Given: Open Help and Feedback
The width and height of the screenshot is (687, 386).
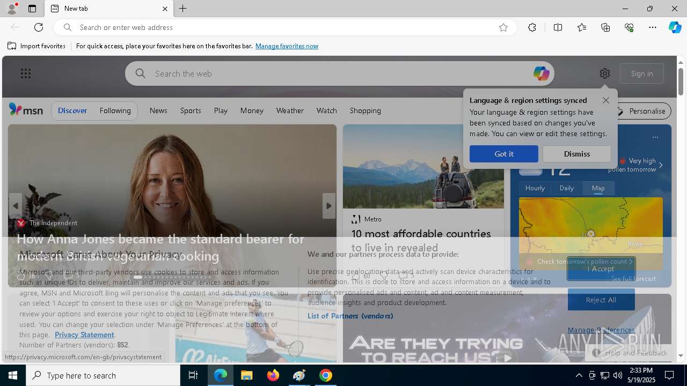Looking at the screenshot, I should pyautogui.click(x=630, y=353).
